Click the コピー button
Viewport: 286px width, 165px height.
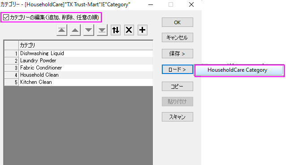point(177,86)
